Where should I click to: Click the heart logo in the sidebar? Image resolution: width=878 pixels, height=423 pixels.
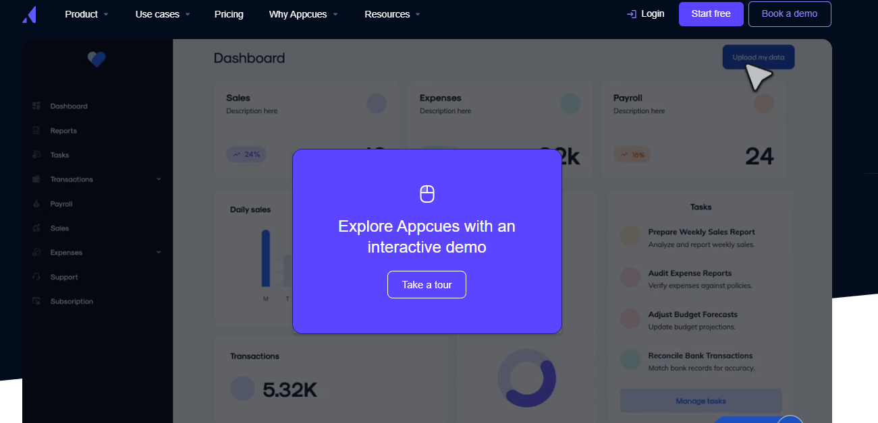pos(97,60)
